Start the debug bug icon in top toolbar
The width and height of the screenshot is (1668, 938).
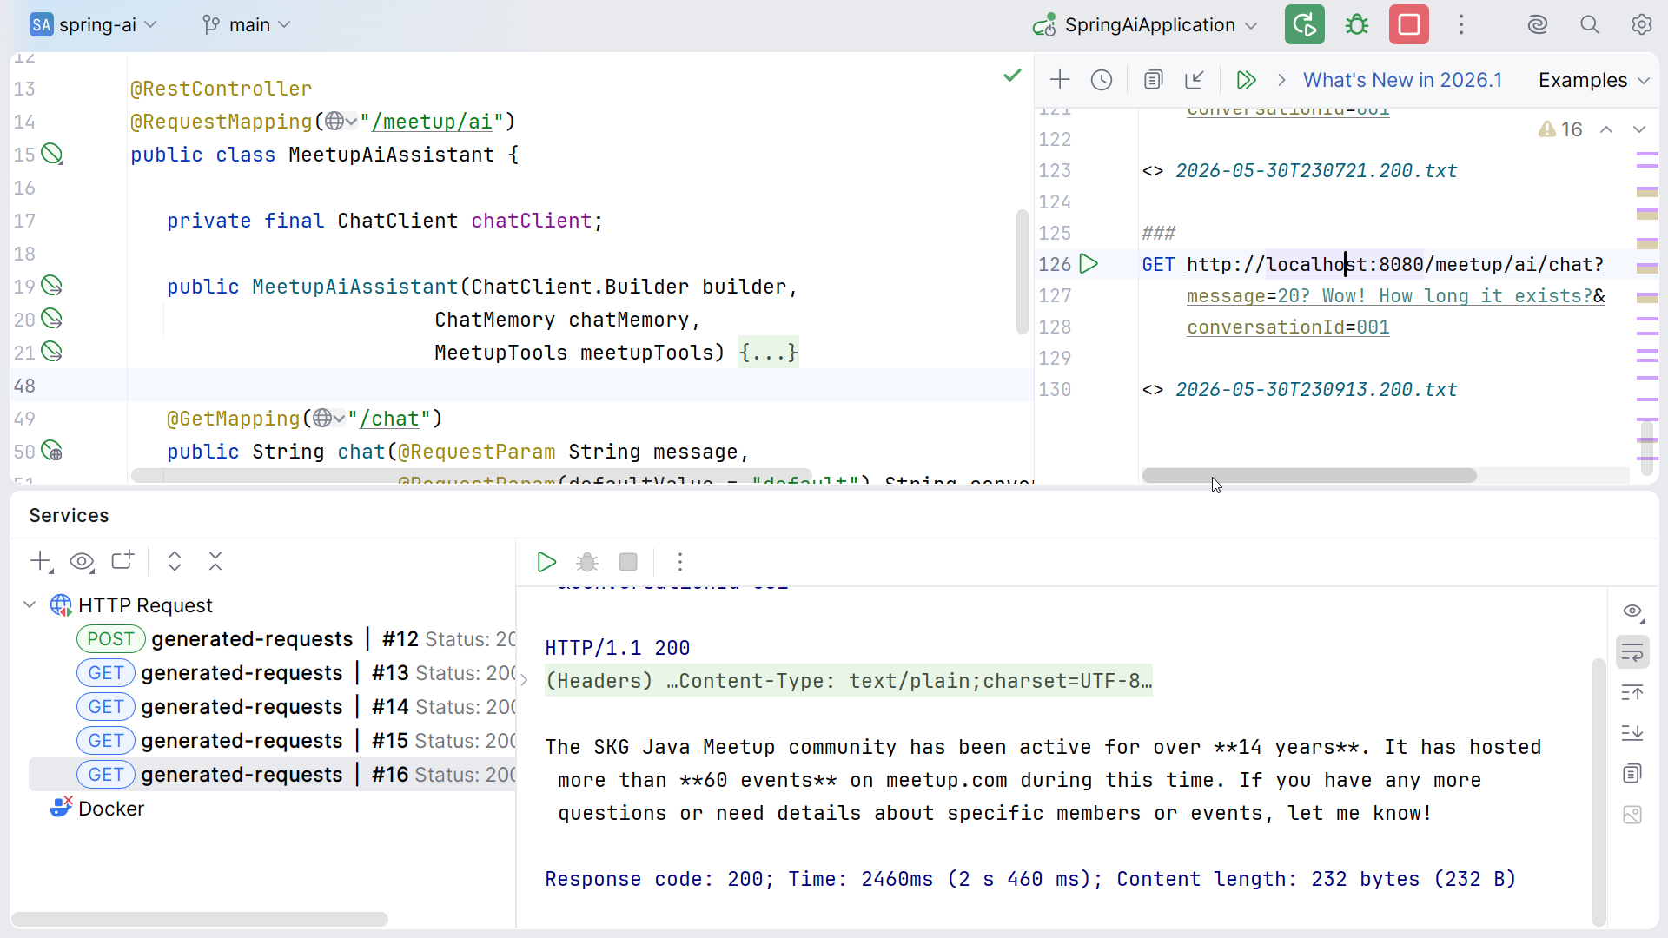tap(1357, 24)
